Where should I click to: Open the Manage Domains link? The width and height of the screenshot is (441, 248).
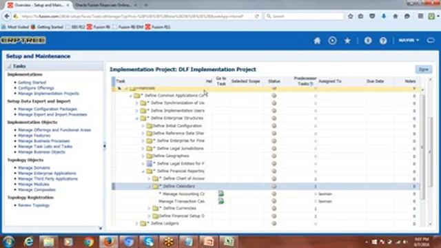pos(34,167)
